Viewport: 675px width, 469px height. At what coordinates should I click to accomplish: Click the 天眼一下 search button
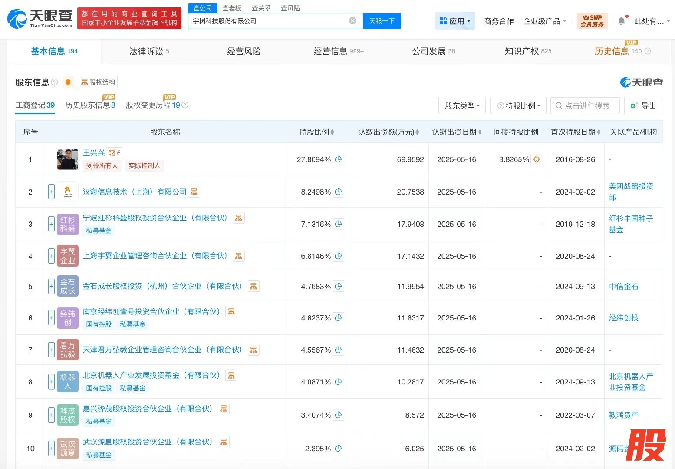click(382, 21)
